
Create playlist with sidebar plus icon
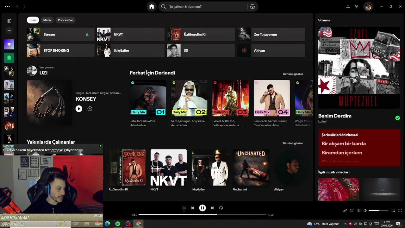click(x=9, y=31)
